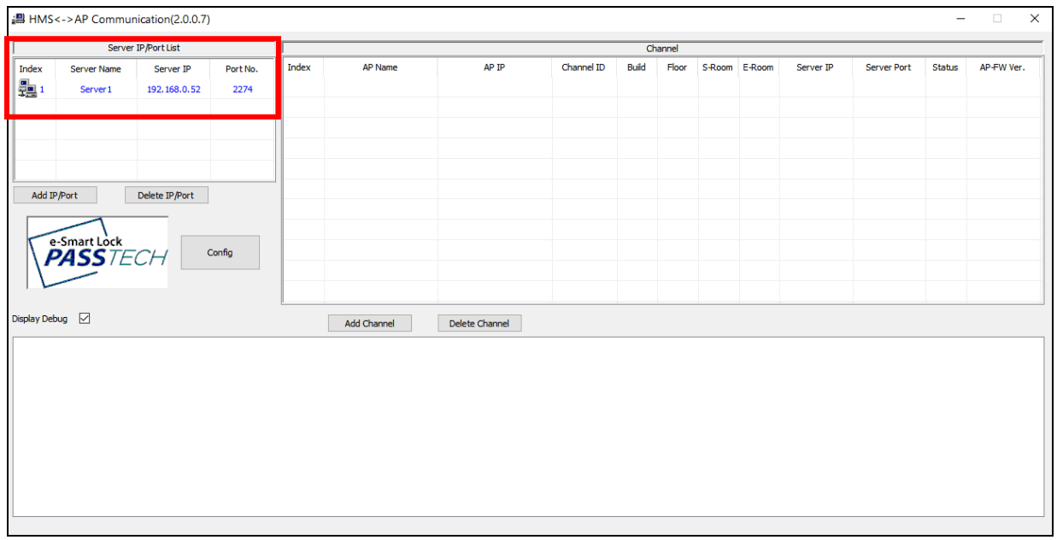
Task: Select the 192.168.0.52 server IP cell
Action: pos(173,89)
